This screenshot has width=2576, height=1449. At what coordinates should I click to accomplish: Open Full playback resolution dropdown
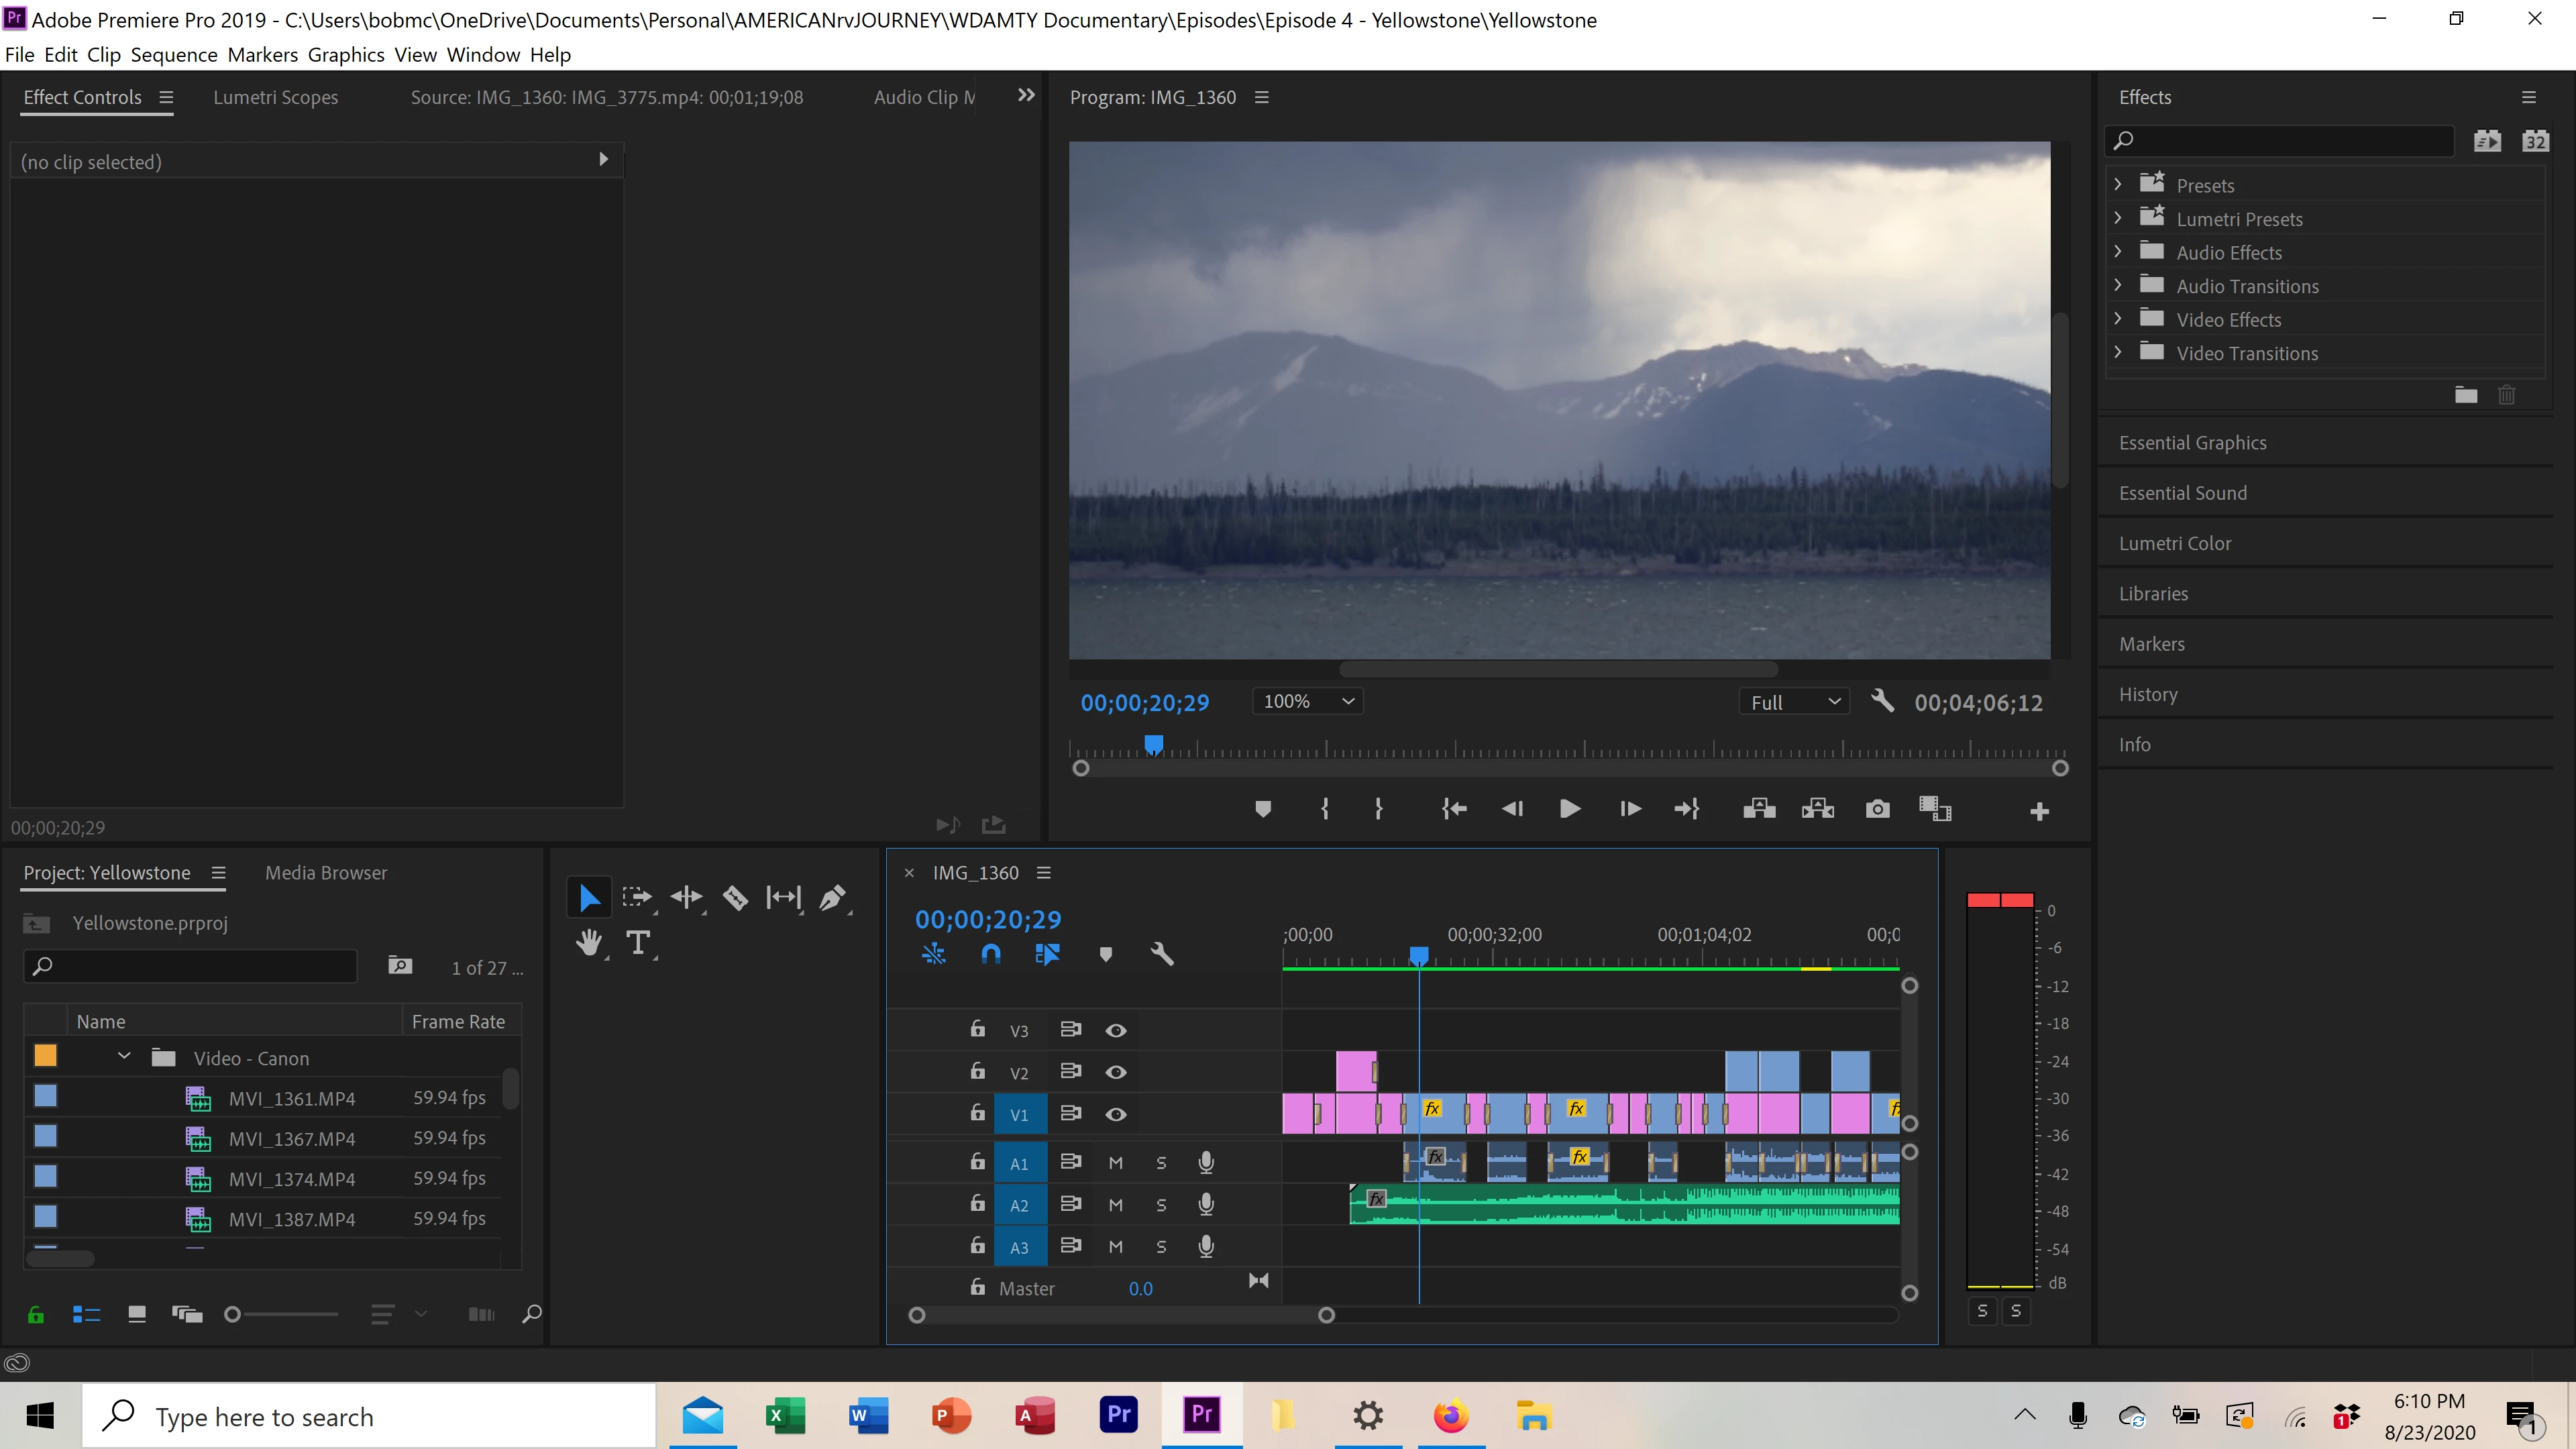coord(1794,702)
